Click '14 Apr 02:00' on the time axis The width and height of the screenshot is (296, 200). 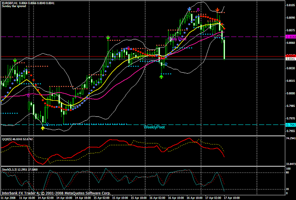pos(45,198)
